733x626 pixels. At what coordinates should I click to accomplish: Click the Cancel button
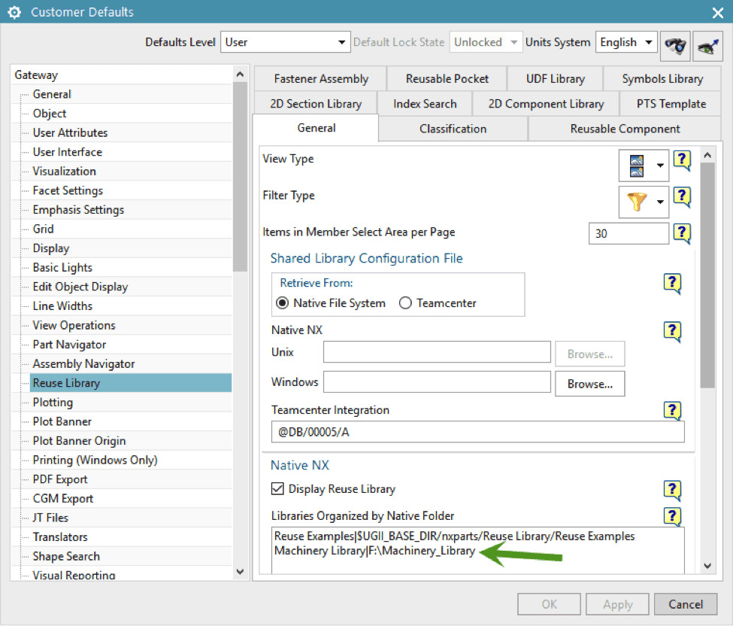click(686, 604)
